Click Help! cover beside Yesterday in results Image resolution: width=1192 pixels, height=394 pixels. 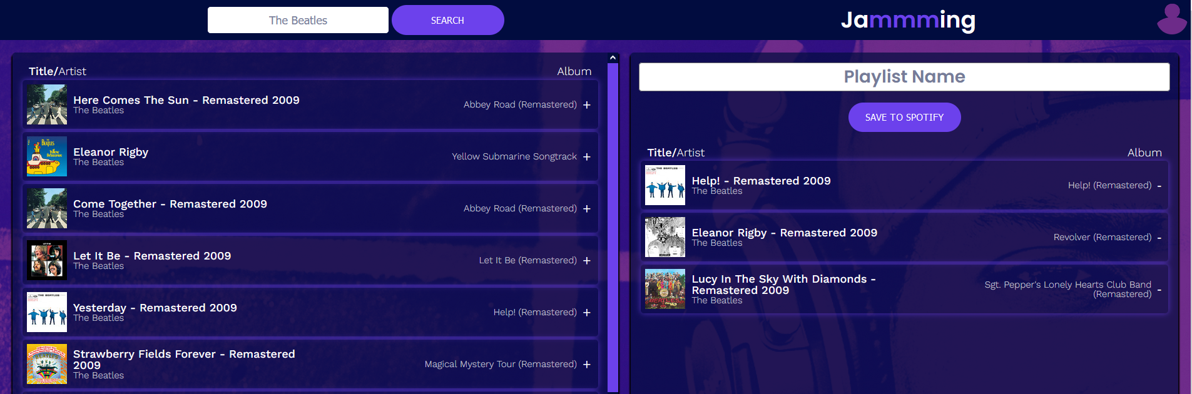point(47,312)
